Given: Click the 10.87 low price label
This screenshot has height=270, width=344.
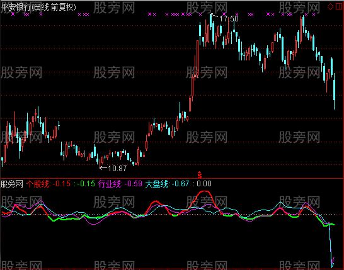Looking at the screenshot, I should click(x=117, y=168).
